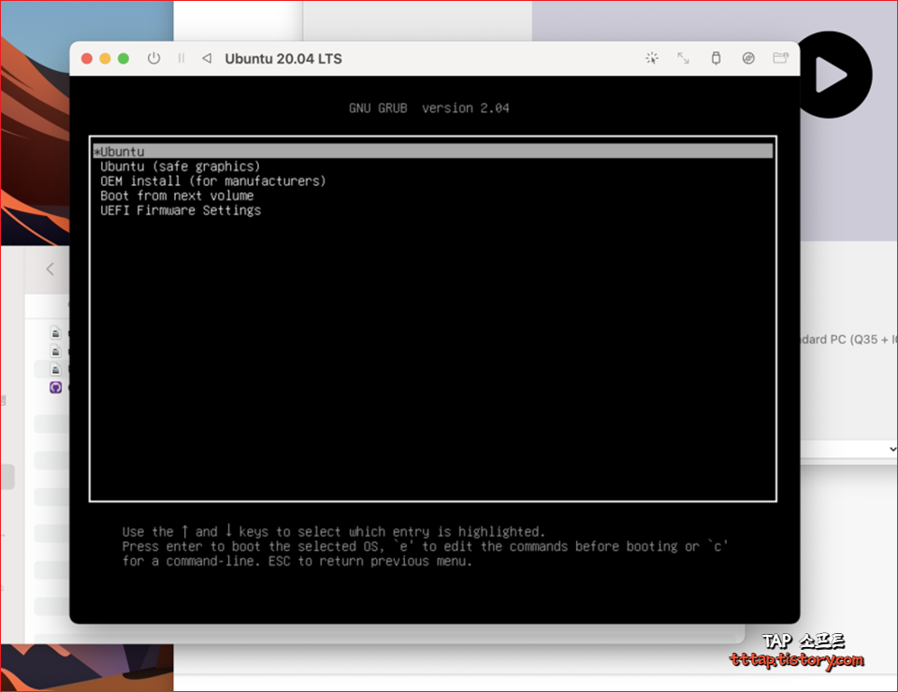Toggle capture mouse cursor icon
The width and height of the screenshot is (898, 692).
[x=652, y=58]
